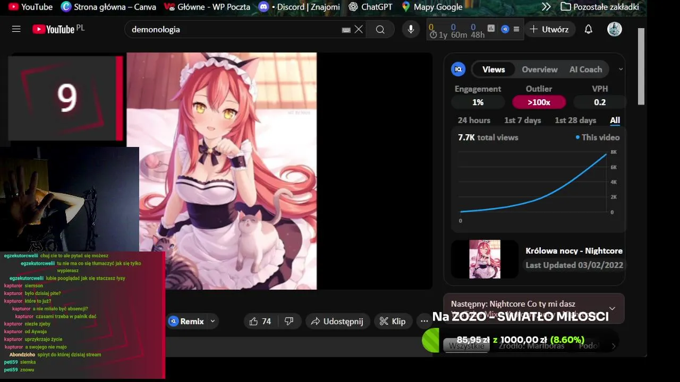The width and height of the screenshot is (680, 382).
Task: Select the Wszystkie filter chip
Action: [466, 346]
